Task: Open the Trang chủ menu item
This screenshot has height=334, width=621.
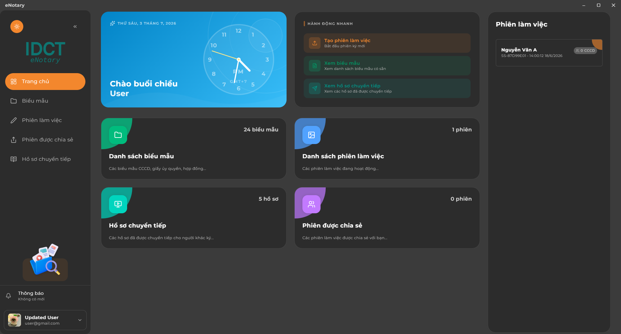Action: coord(45,82)
